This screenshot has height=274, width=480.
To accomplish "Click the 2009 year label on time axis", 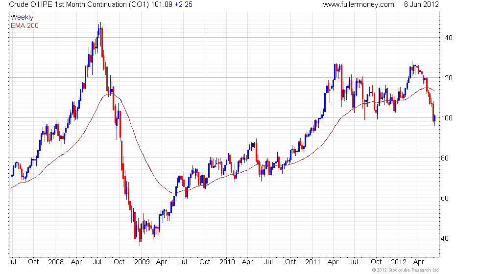I will tap(142, 262).
